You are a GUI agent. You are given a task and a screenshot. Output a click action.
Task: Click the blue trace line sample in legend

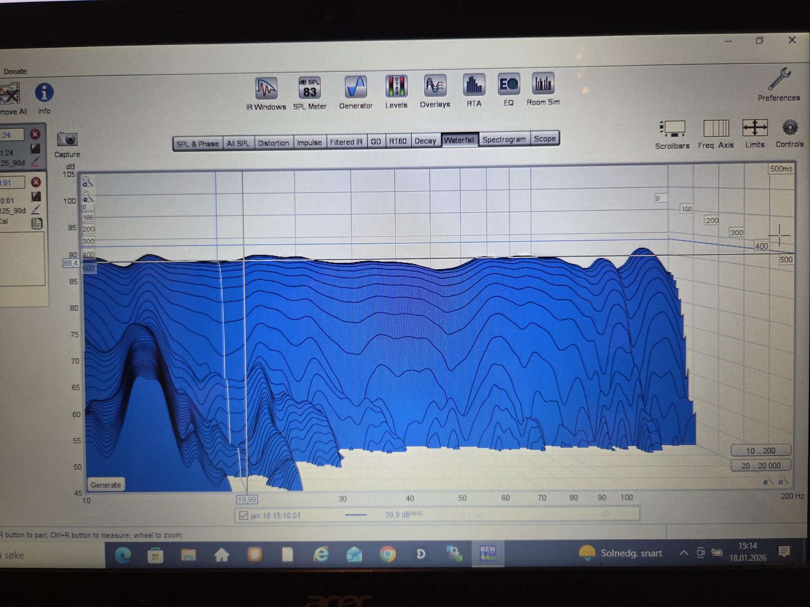(x=355, y=515)
